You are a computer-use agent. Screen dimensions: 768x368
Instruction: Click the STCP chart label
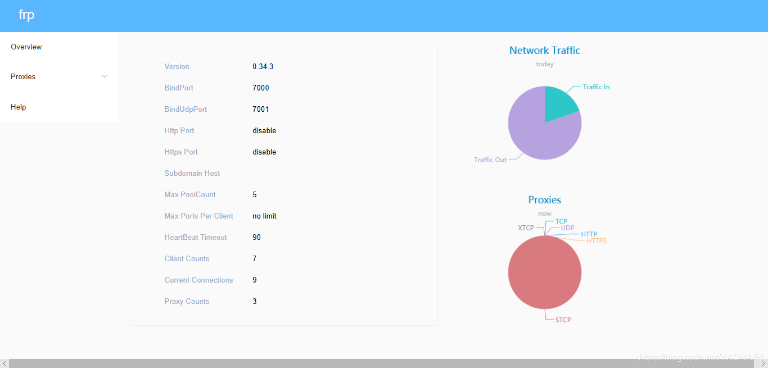(x=563, y=320)
